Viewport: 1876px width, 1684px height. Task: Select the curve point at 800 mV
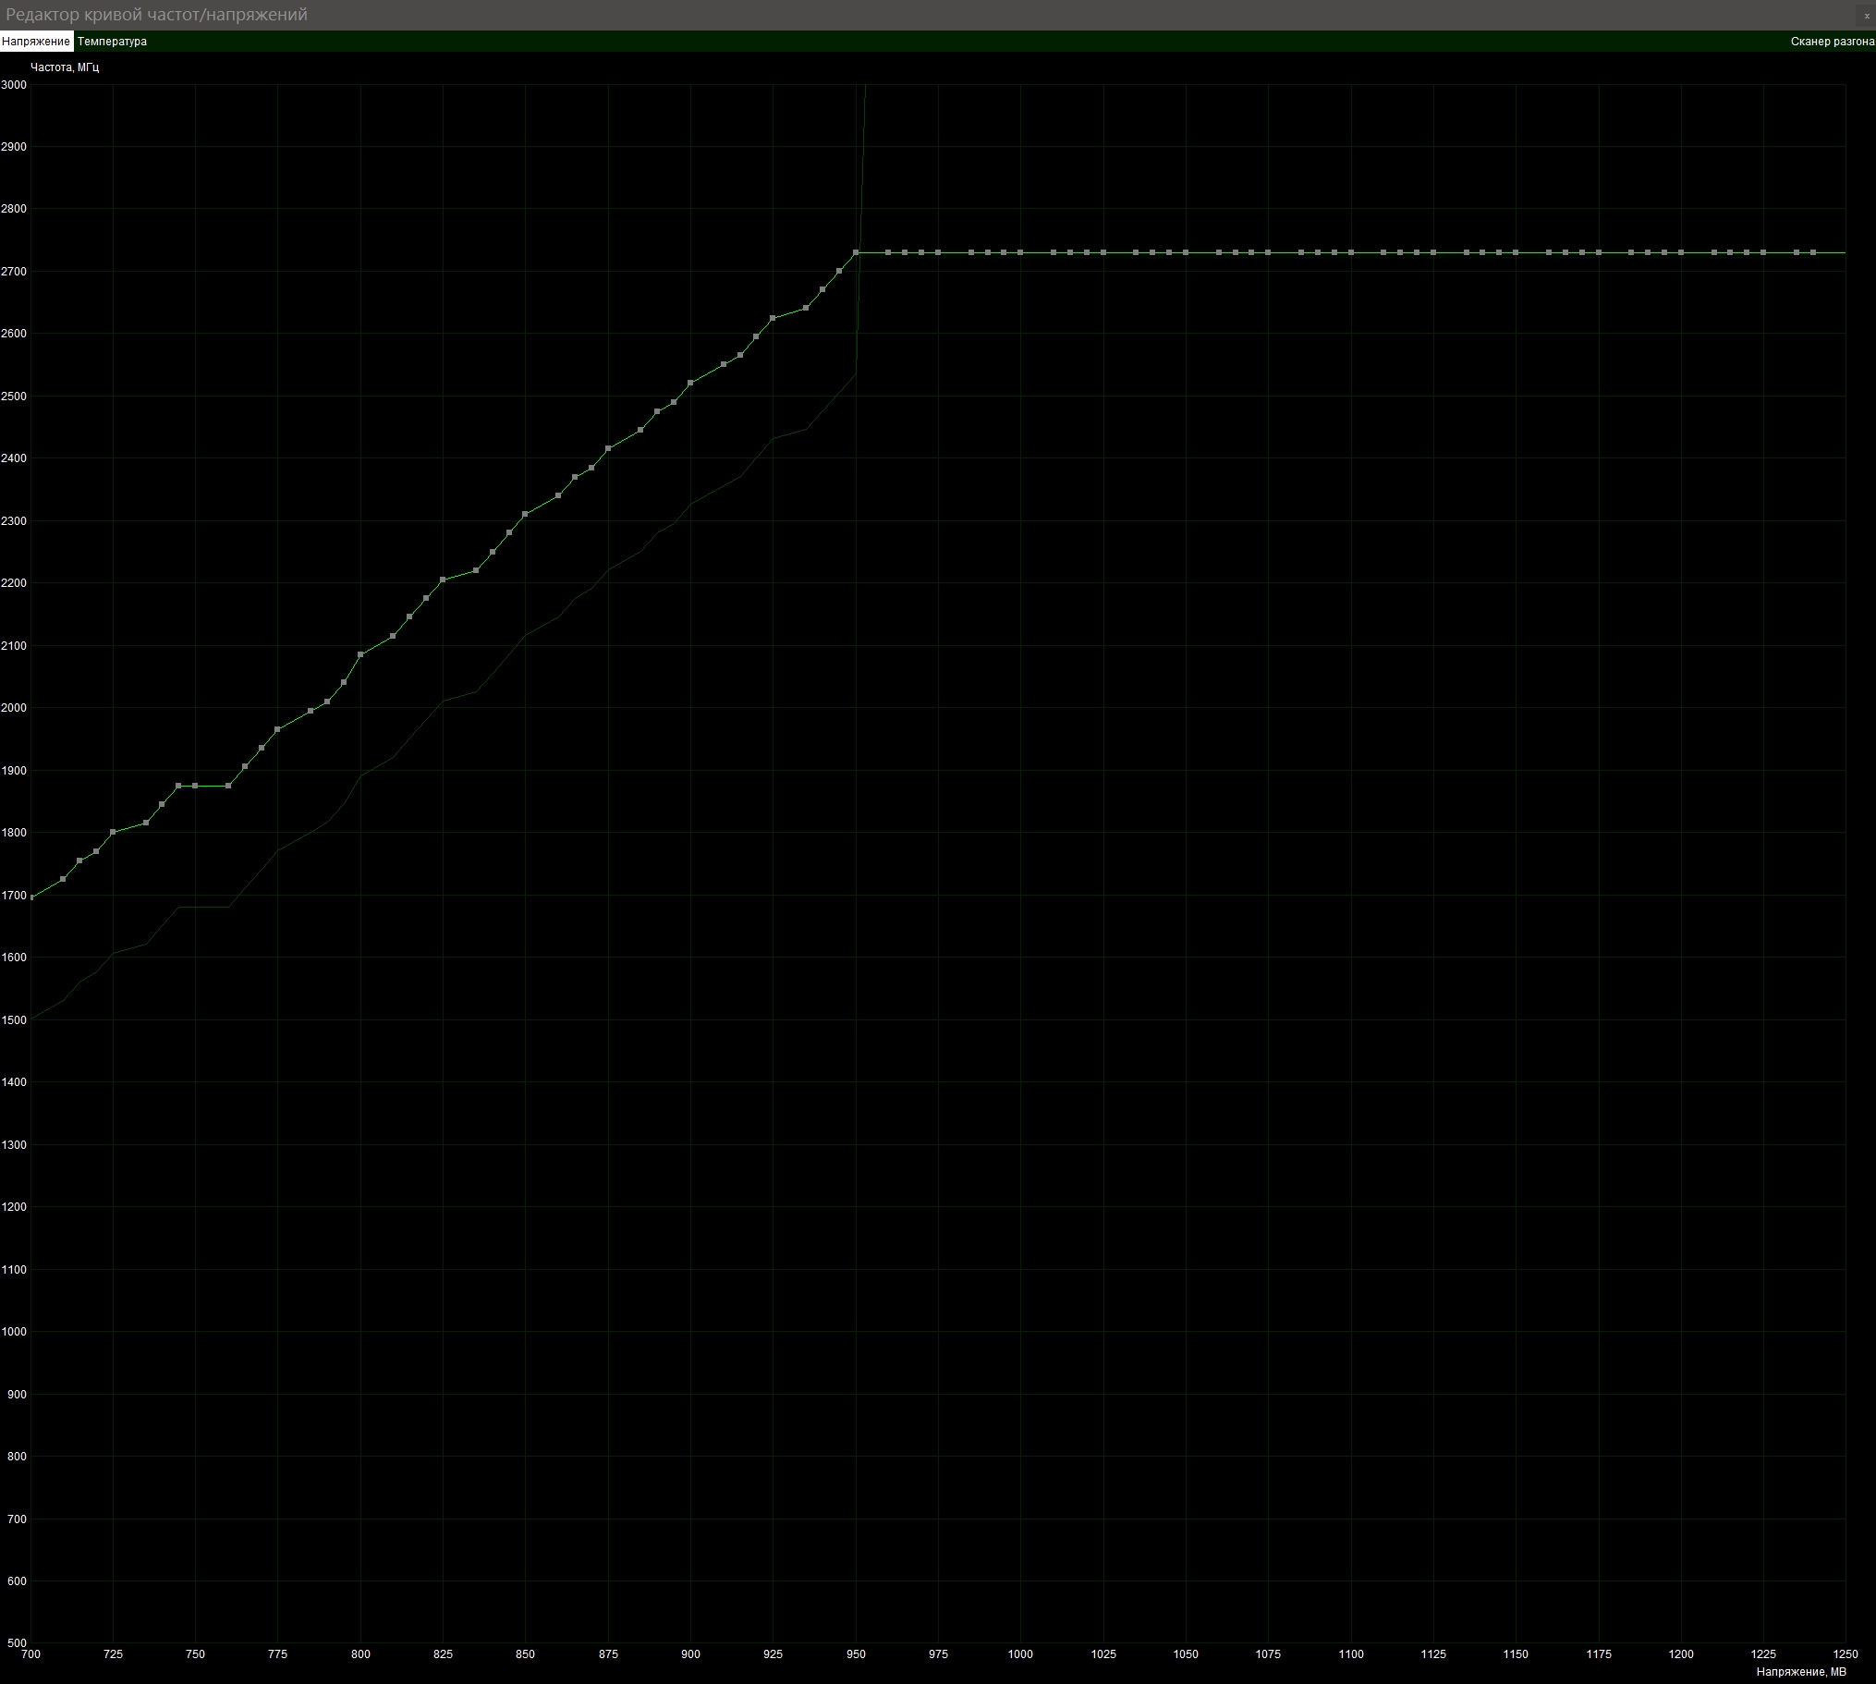coord(360,654)
